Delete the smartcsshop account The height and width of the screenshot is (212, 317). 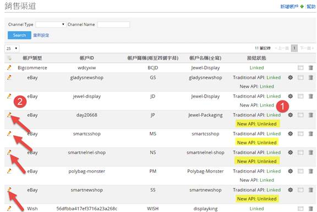[311, 133]
